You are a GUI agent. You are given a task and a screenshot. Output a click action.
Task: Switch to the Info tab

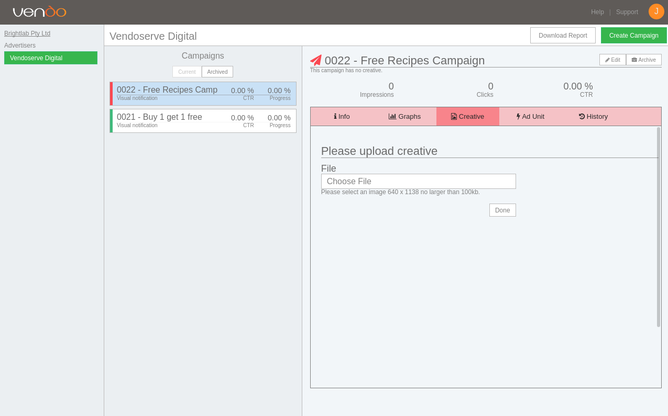pyautogui.click(x=342, y=117)
